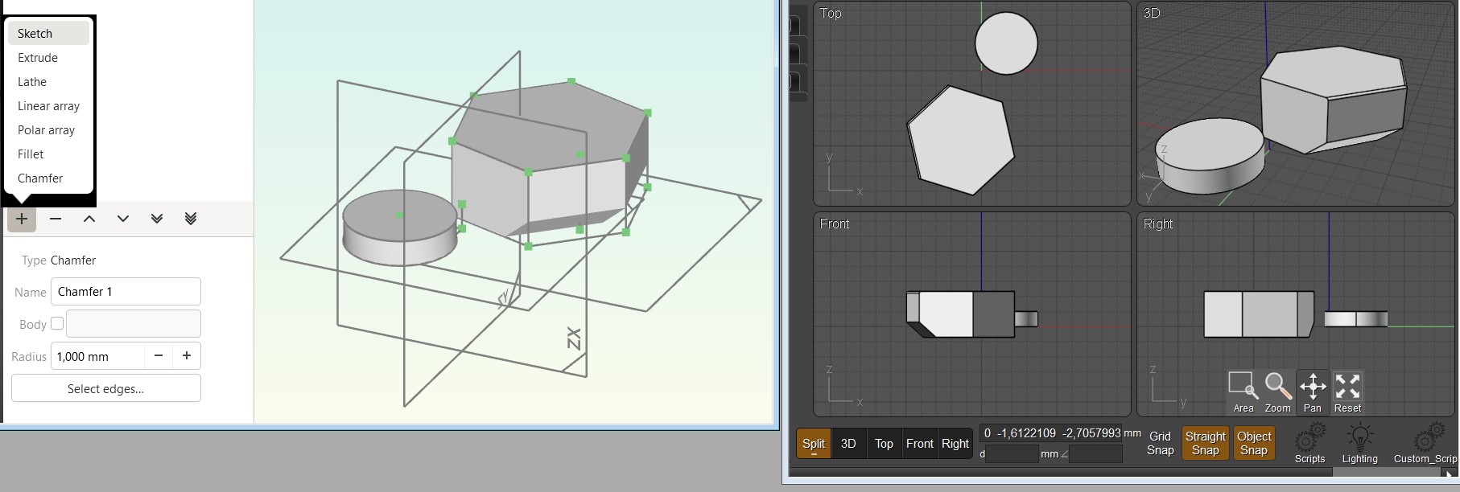1460x492 pixels.
Task: Click the Select edges... button
Action: 106,388
